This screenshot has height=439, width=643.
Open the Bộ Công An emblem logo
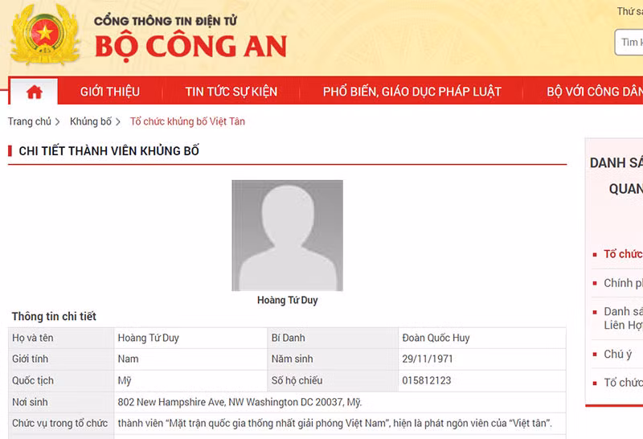pyautogui.click(x=44, y=35)
